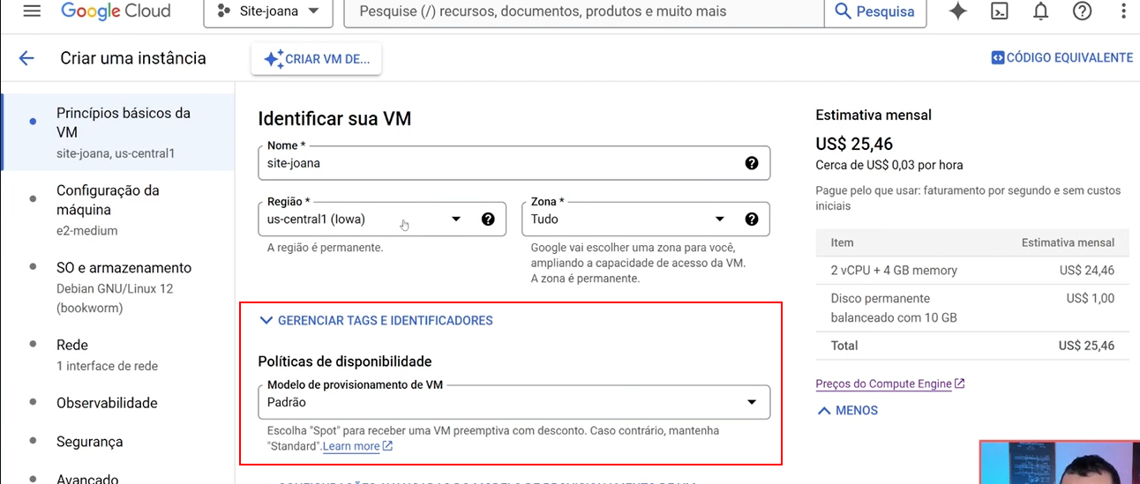Select Avançado section
The height and width of the screenshot is (484, 1140).
[x=118, y=476]
